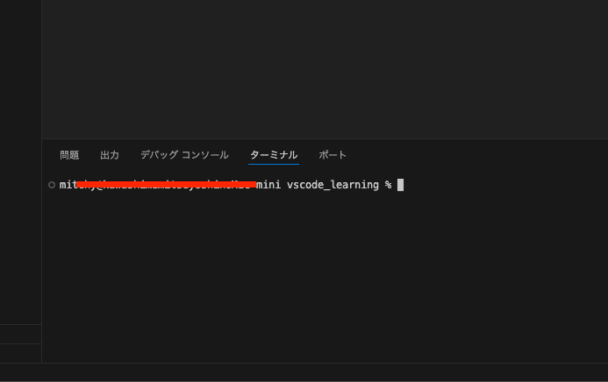608x382 pixels.
Task: Focus the empty editor area above the panel
Action: [x=325, y=69]
